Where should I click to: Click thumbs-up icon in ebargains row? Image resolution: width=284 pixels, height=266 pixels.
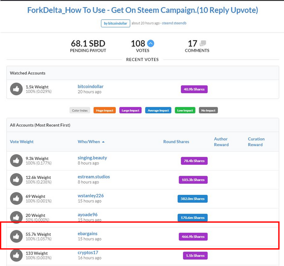tap(16, 236)
